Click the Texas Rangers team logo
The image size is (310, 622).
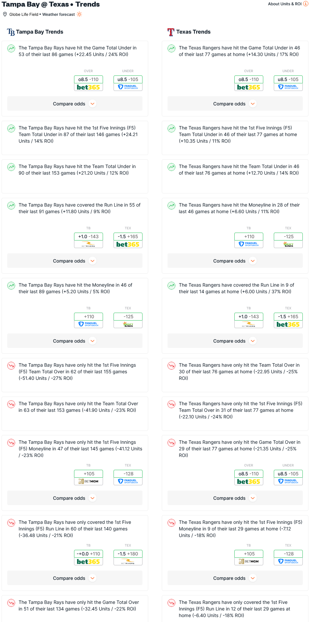coord(171,32)
